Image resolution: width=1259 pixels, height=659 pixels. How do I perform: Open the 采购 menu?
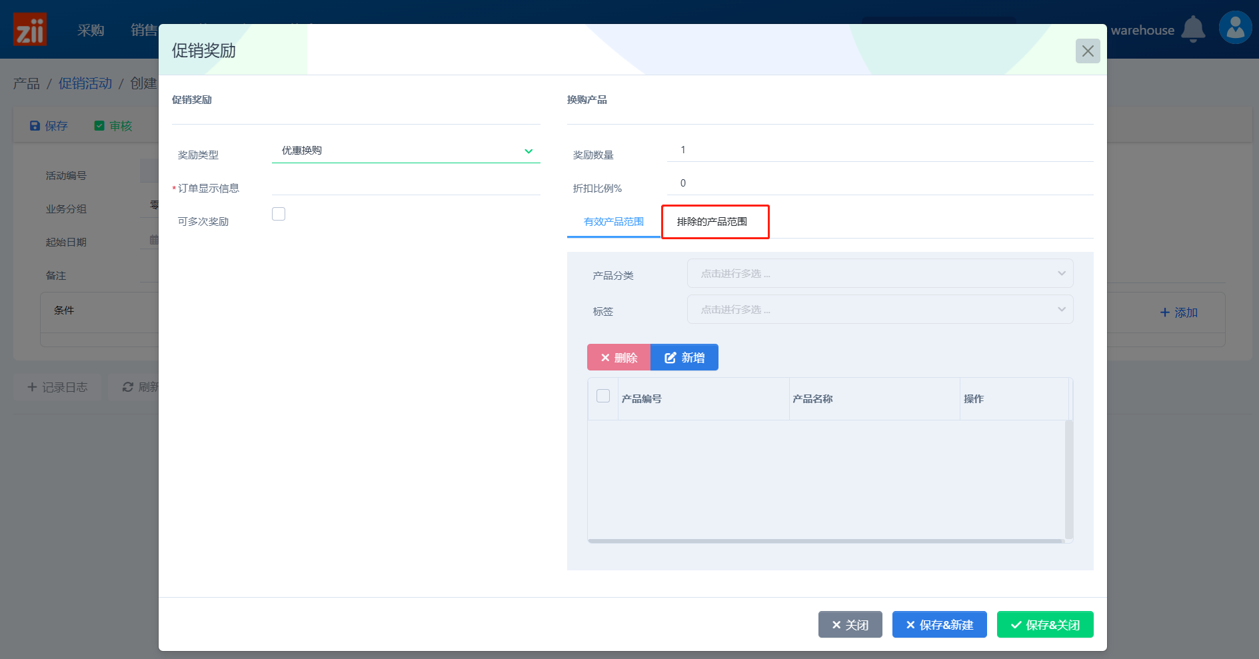91,30
